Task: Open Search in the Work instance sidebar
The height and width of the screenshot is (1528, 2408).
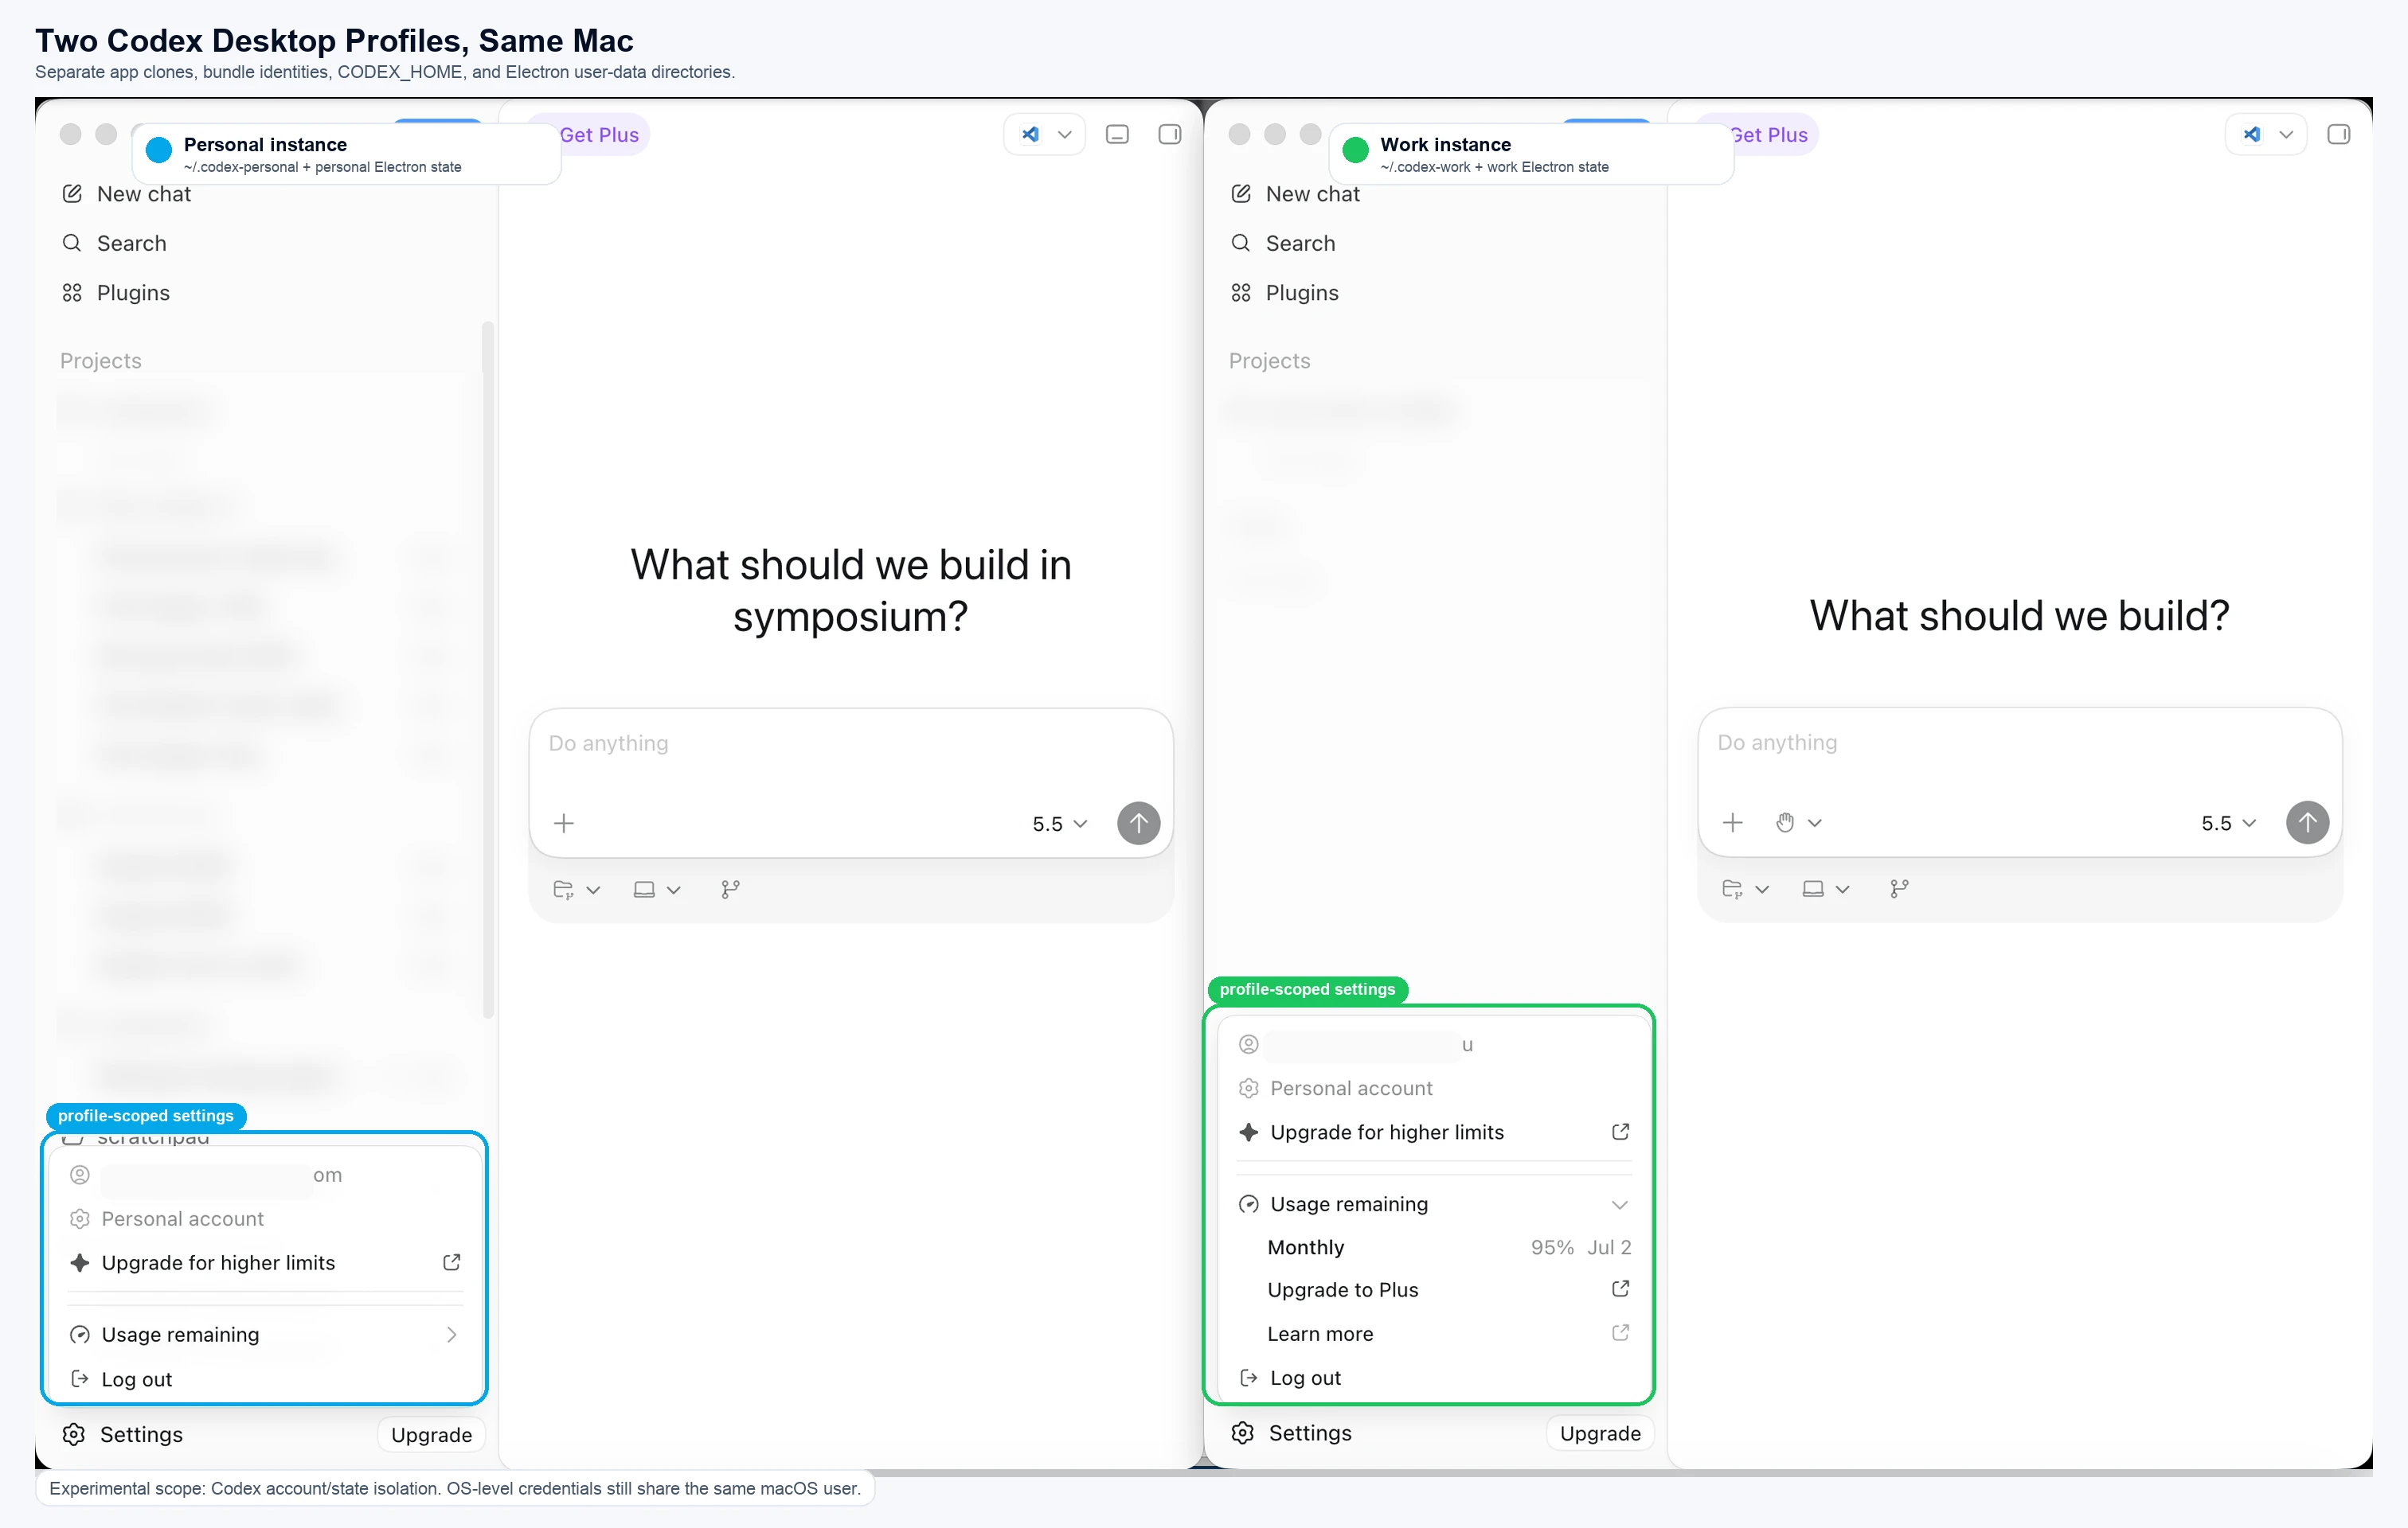Action: tap(1283, 243)
